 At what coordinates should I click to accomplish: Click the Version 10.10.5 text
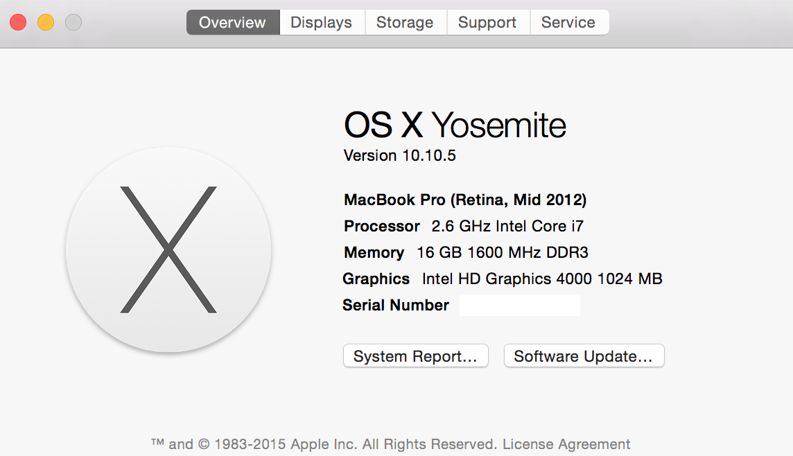(399, 155)
